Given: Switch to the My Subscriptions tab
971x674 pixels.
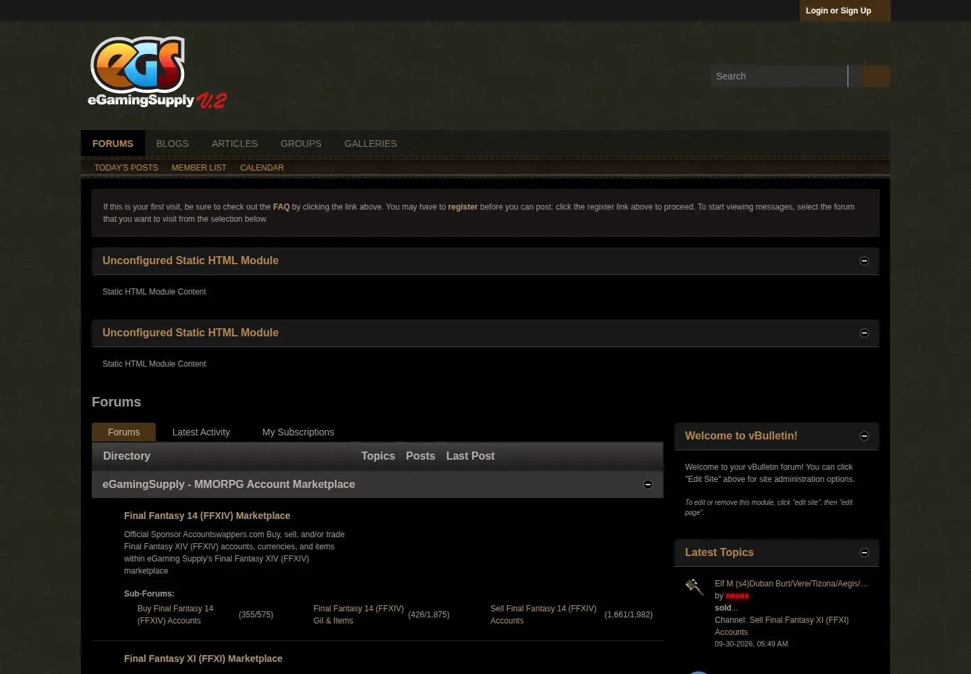Looking at the screenshot, I should (298, 432).
